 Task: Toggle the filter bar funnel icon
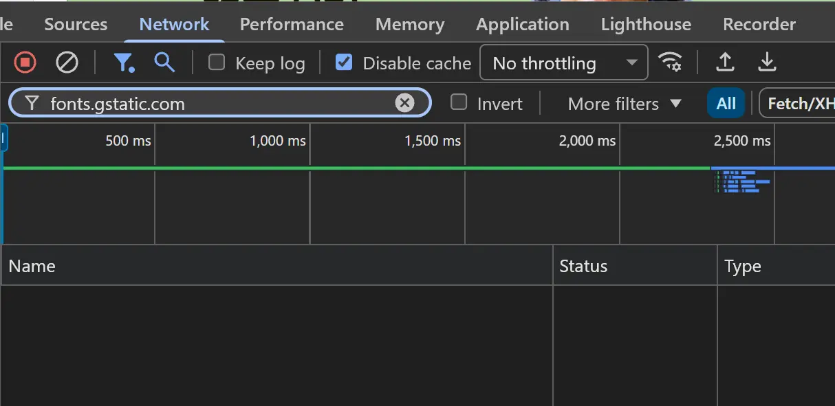tap(124, 63)
